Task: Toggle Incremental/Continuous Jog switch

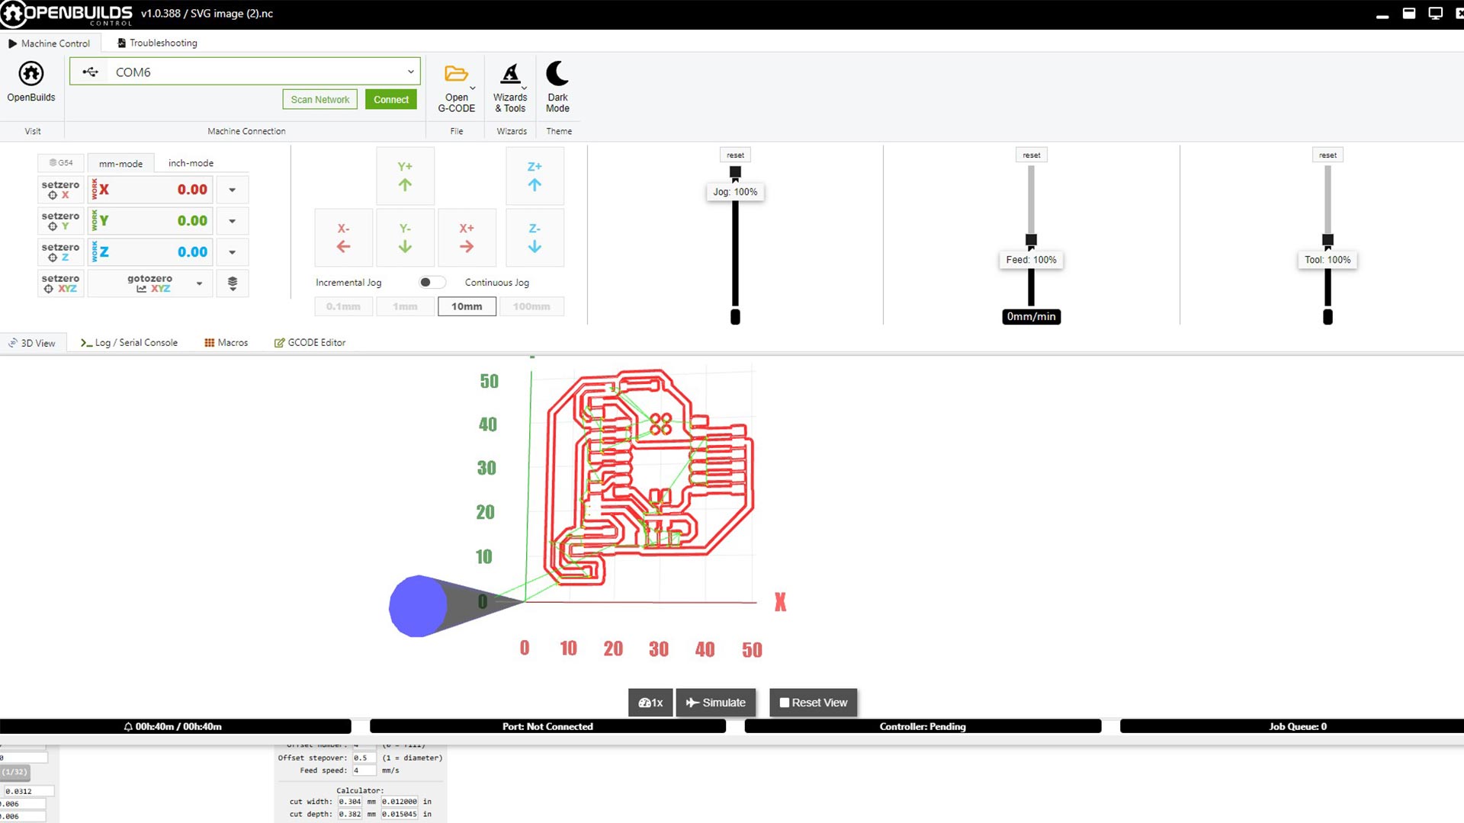Action: (432, 282)
